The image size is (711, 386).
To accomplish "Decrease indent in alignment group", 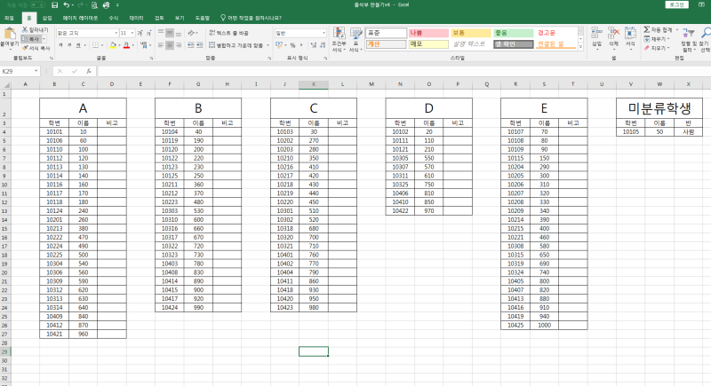I will tap(191, 45).
